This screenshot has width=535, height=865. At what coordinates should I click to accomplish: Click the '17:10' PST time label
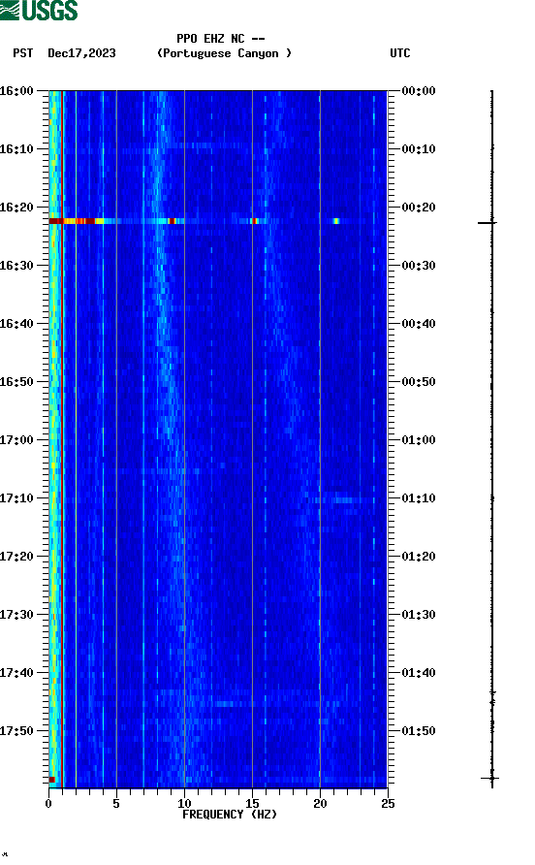click(16, 498)
